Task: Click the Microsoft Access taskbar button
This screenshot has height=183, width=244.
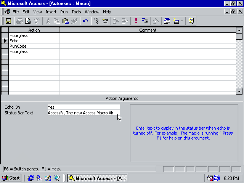Action: click(98, 178)
